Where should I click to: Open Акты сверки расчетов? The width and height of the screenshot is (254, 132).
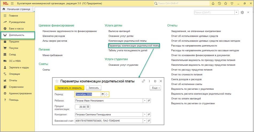[55, 41]
